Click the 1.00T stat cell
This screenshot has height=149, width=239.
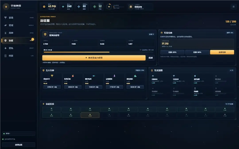pyautogui.click(x=141, y=43)
